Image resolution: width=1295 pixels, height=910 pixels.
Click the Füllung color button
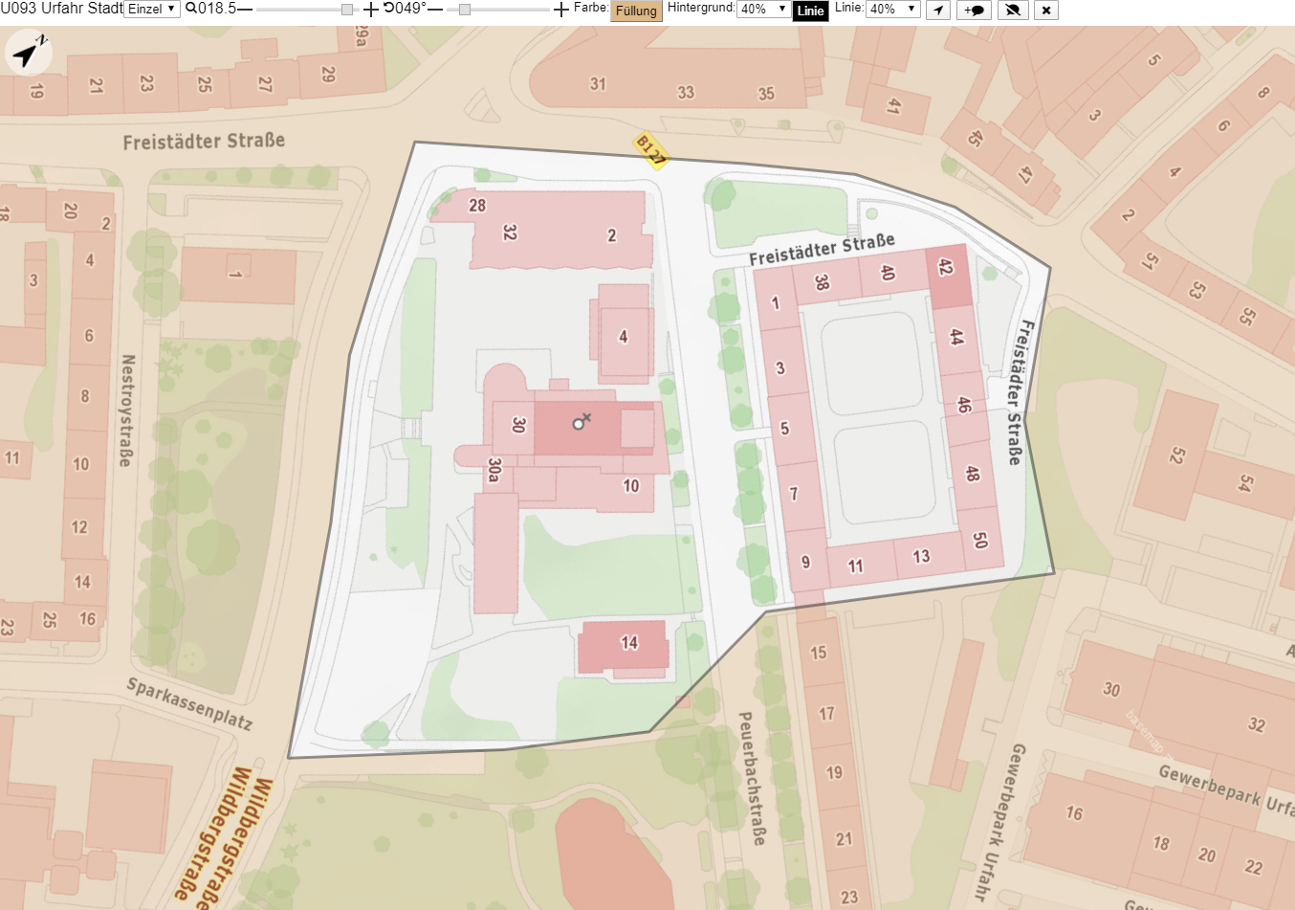tap(636, 11)
